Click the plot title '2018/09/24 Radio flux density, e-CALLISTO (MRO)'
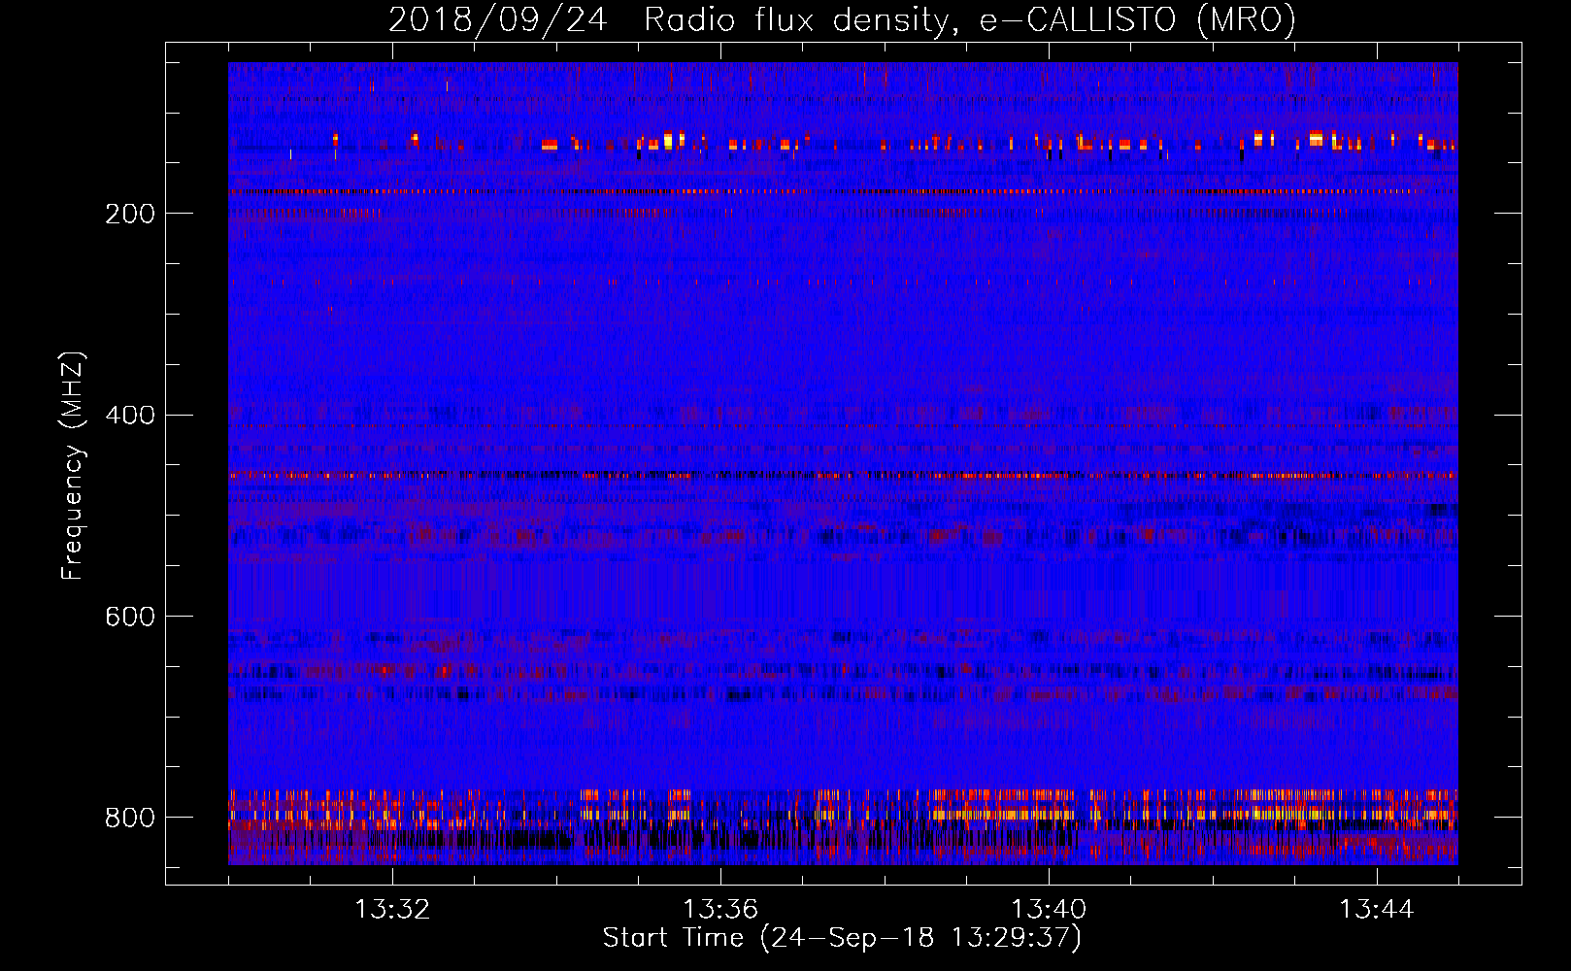1571x971 pixels. 842,19
